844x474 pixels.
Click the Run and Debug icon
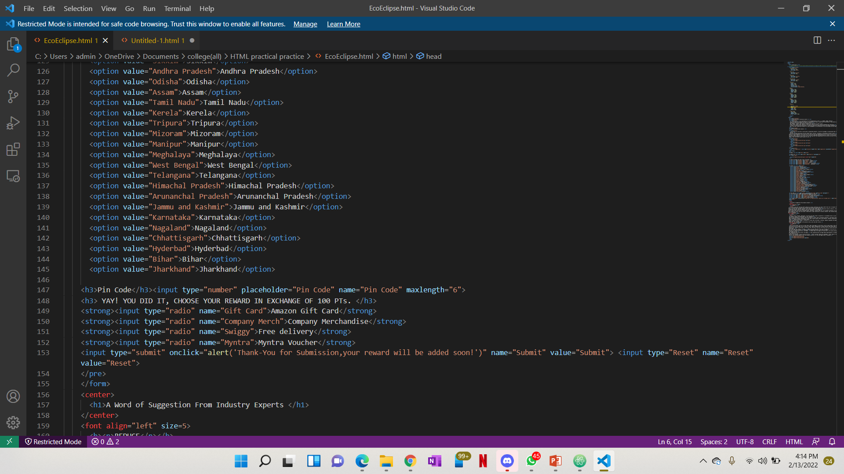13,123
